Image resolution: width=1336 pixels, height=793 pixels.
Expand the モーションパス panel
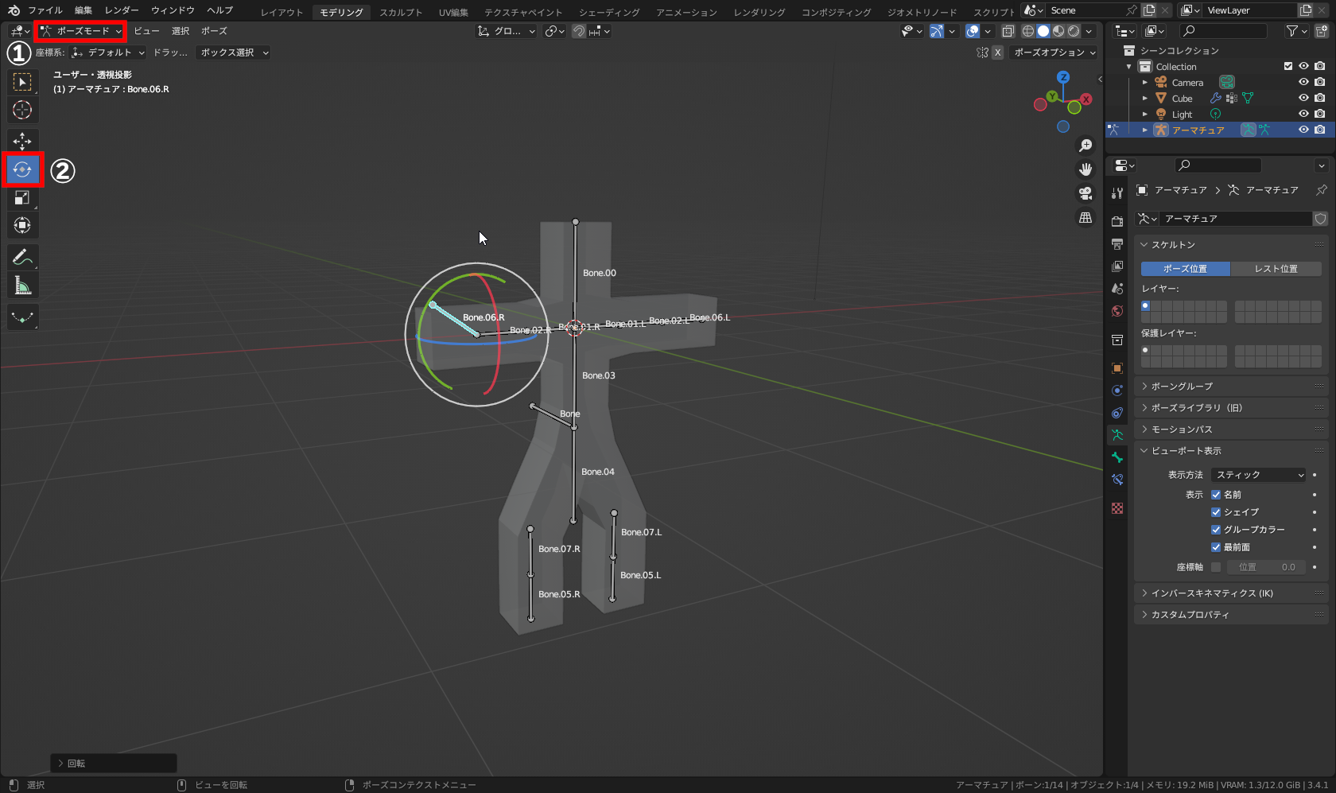pyautogui.click(x=1231, y=430)
